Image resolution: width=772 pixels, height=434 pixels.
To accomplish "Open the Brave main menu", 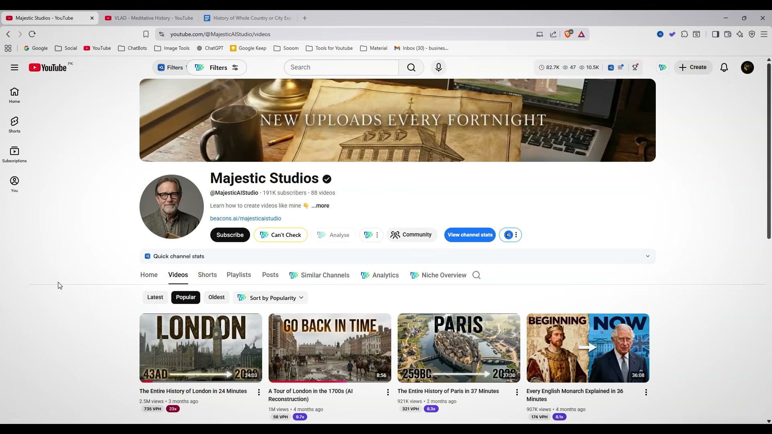I will [764, 34].
